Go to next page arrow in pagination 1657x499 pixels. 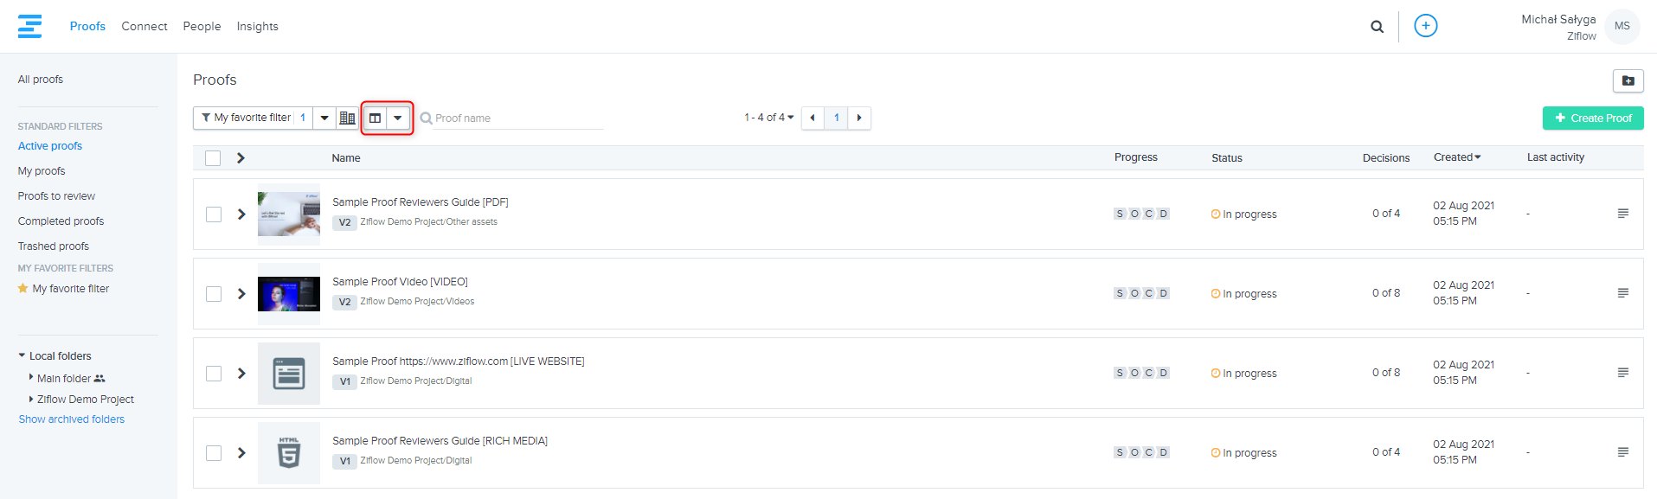pyautogui.click(x=859, y=118)
